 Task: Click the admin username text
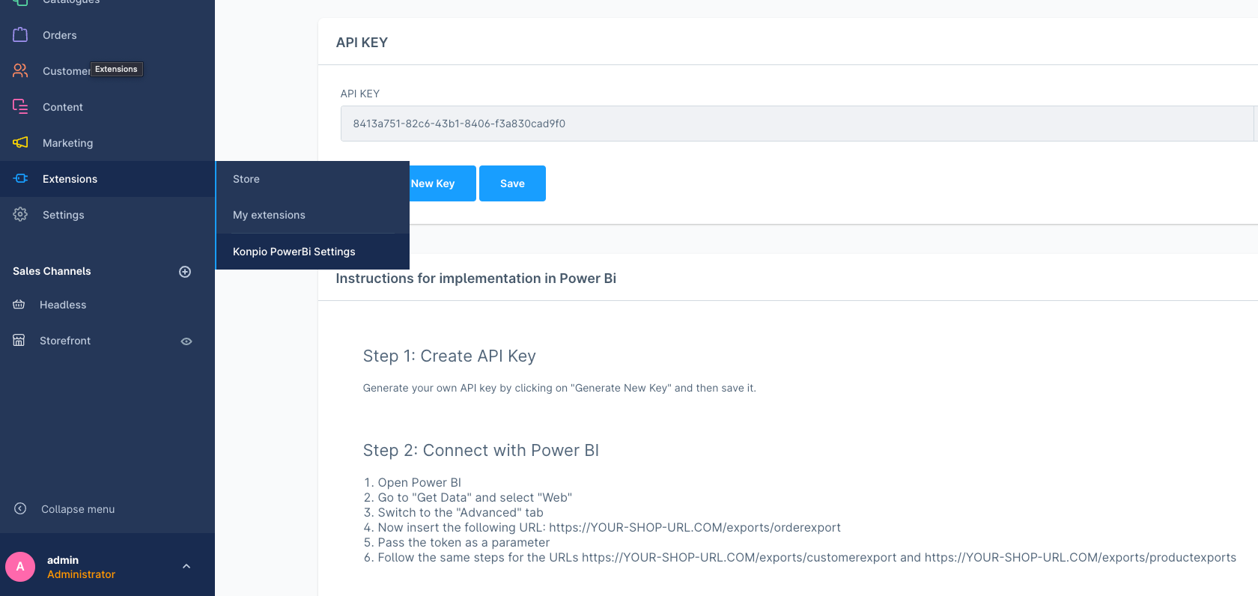click(x=63, y=560)
